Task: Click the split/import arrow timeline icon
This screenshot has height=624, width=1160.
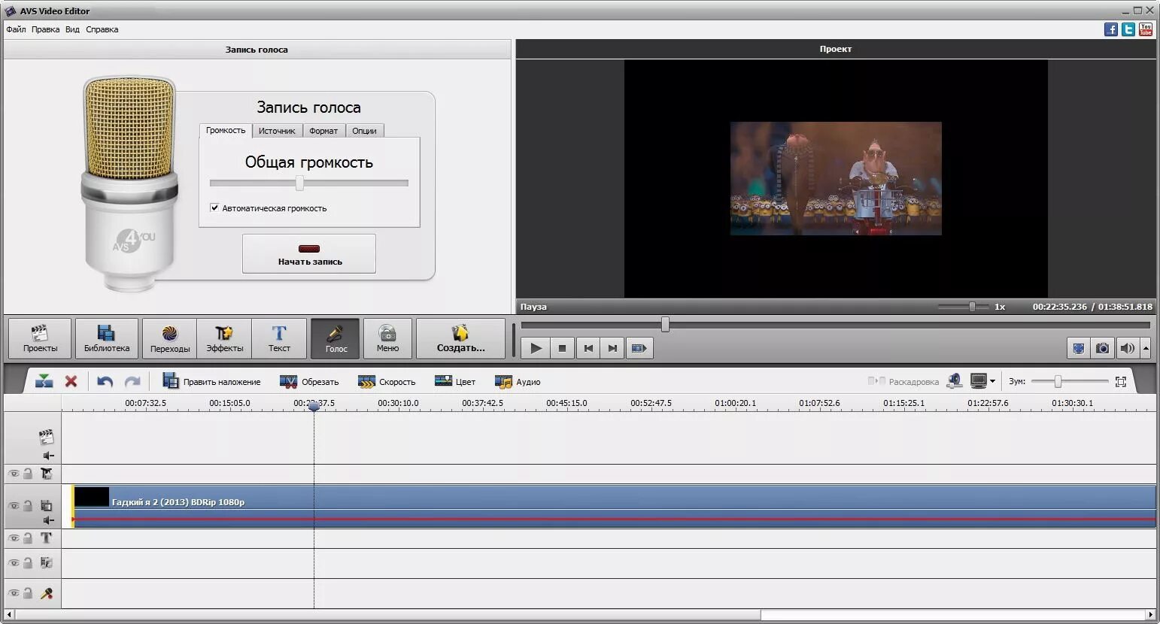Action: (44, 381)
